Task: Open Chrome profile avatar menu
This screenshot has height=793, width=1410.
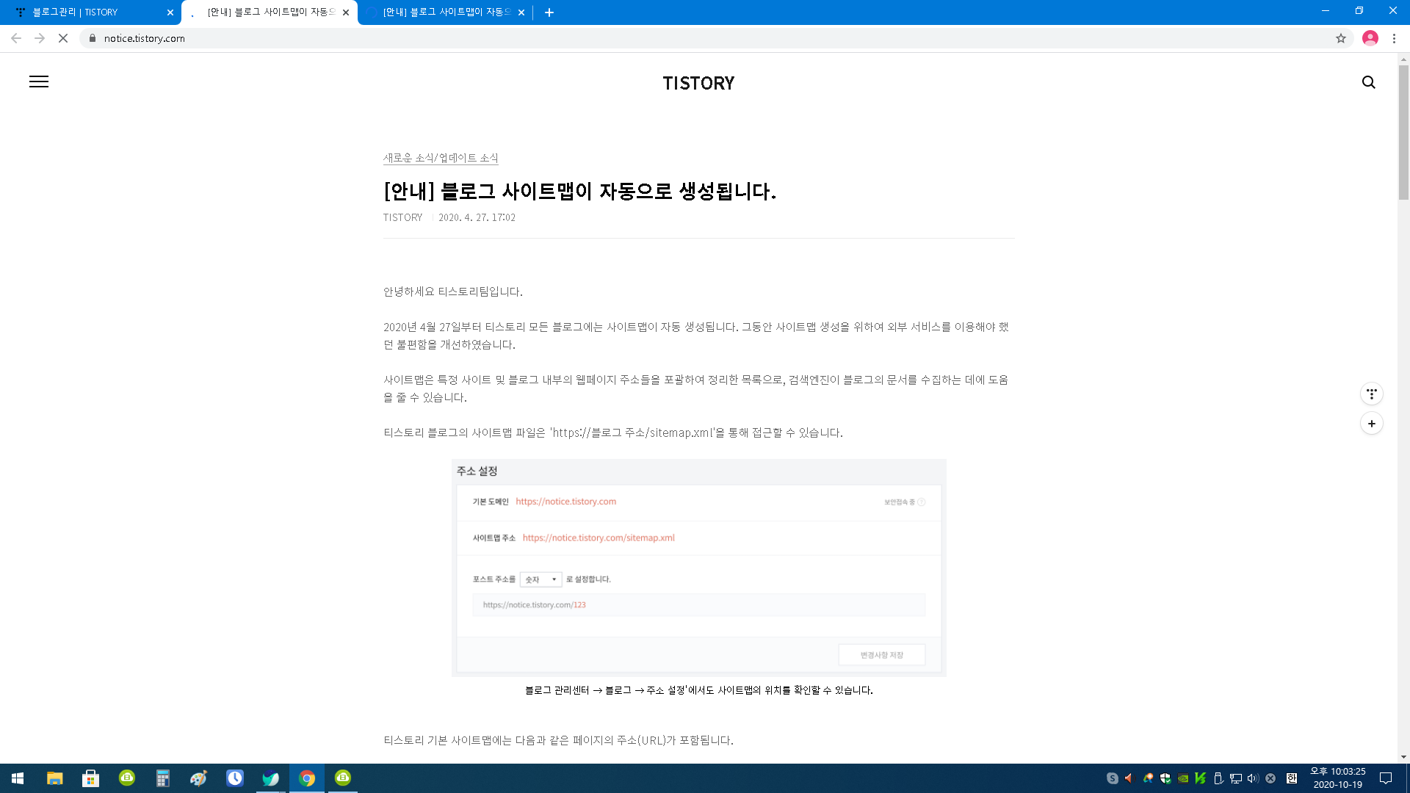Action: coord(1370,38)
